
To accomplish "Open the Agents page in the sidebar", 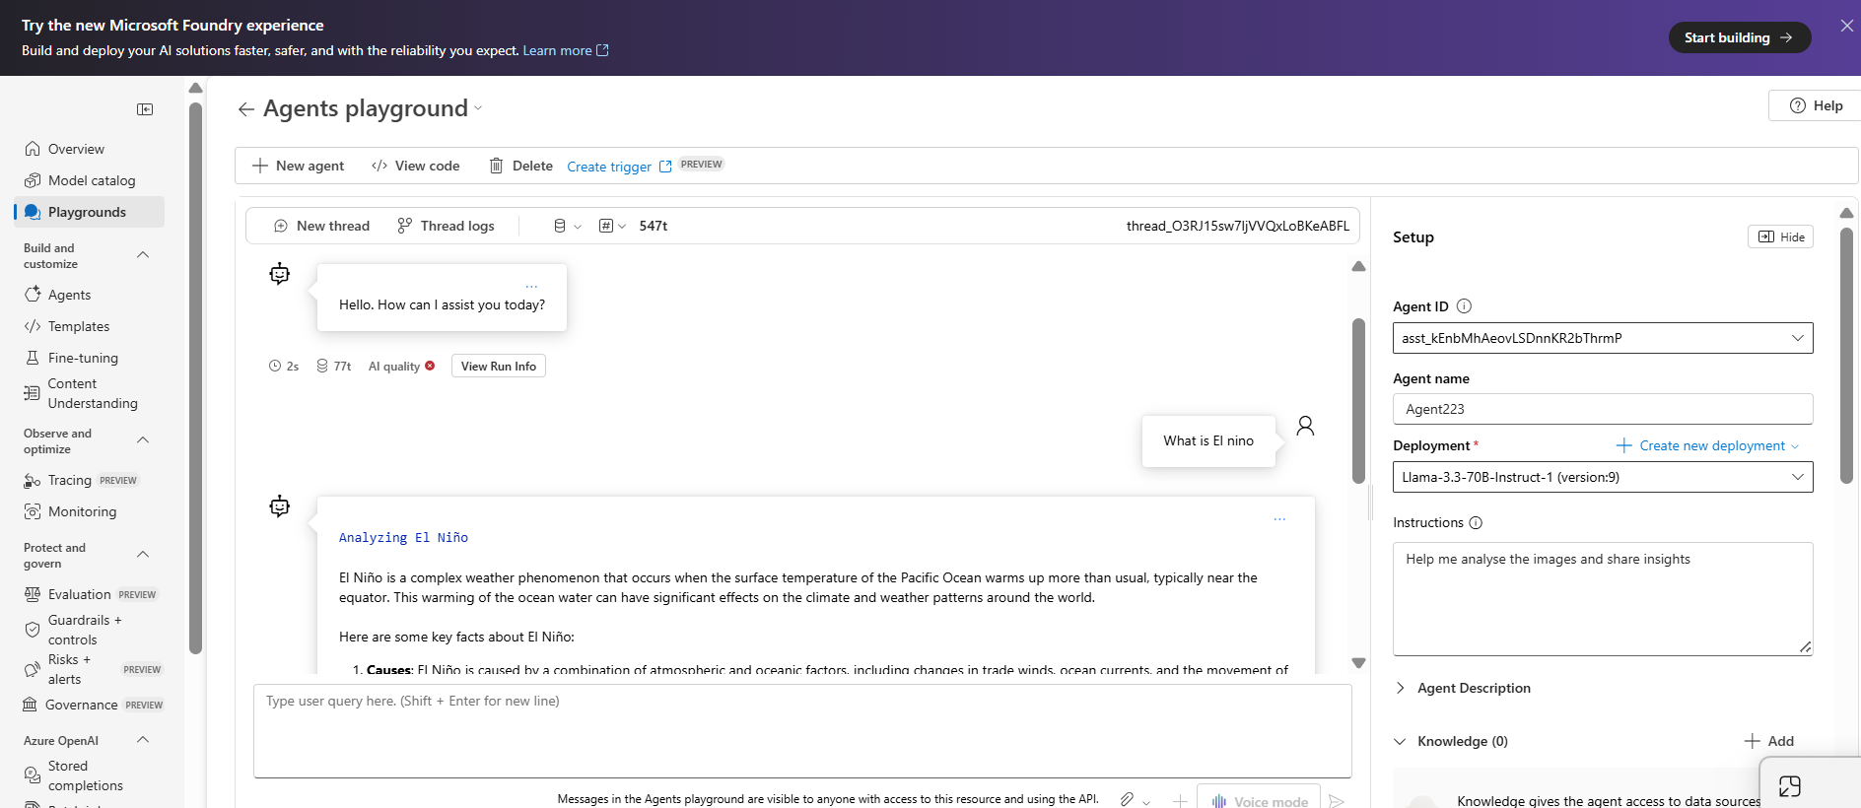I will [x=69, y=295].
